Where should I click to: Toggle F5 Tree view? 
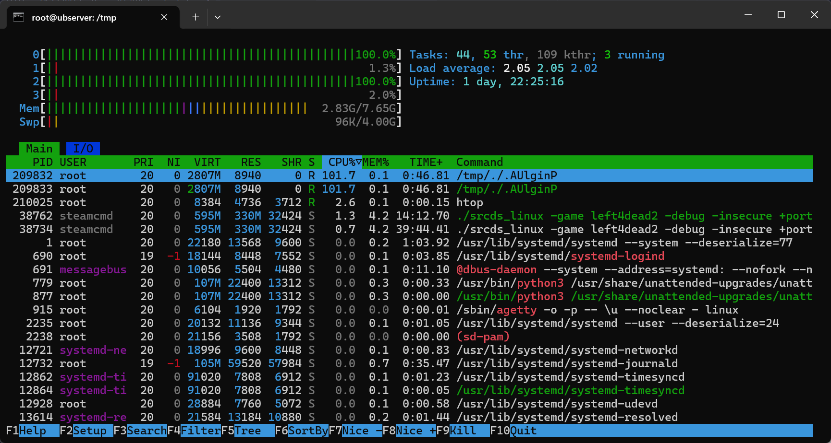point(248,431)
